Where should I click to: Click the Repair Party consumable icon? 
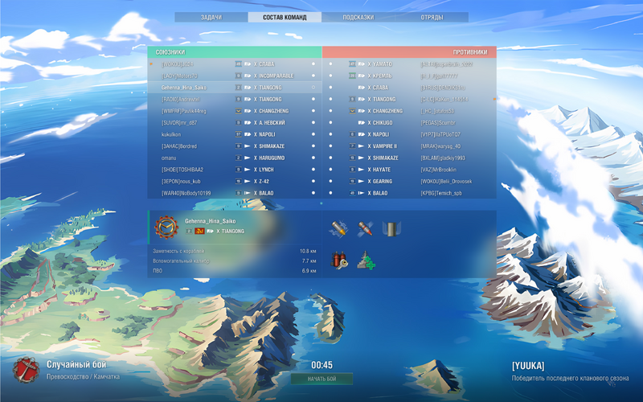[x=366, y=260]
